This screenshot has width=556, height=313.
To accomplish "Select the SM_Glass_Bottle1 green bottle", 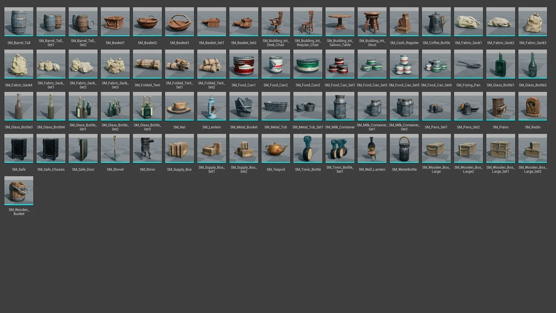I will (501, 64).
